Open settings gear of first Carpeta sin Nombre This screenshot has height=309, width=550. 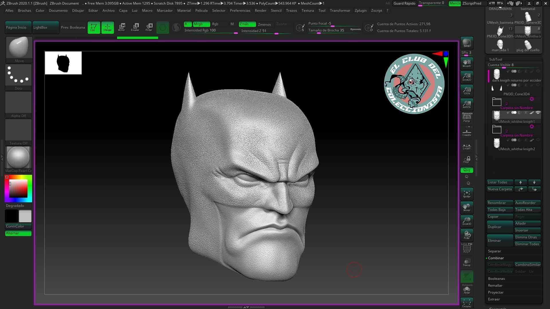tap(532, 99)
